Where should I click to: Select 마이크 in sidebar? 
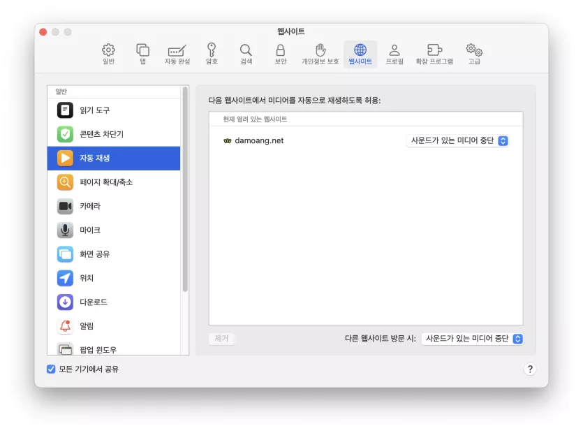[x=114, y=230]
